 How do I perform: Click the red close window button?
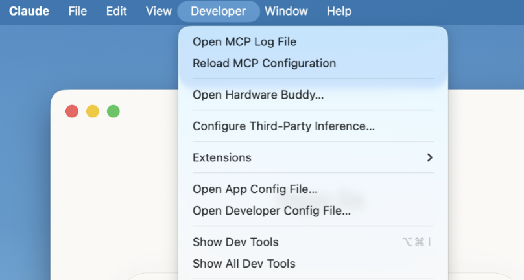click(x=72, y=111)
